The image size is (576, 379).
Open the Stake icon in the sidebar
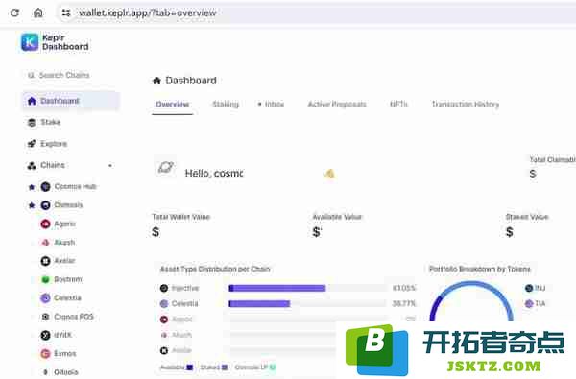[x=32, y=122]
